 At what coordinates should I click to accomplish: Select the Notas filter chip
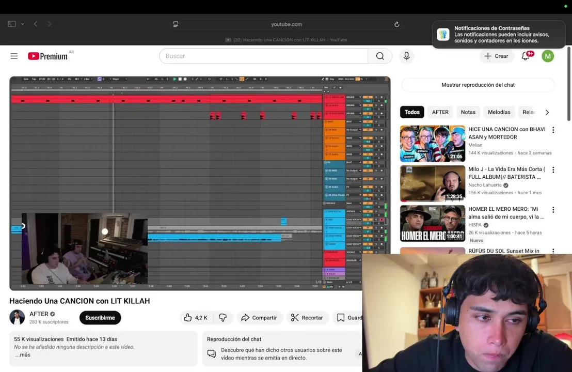[468, 112]
